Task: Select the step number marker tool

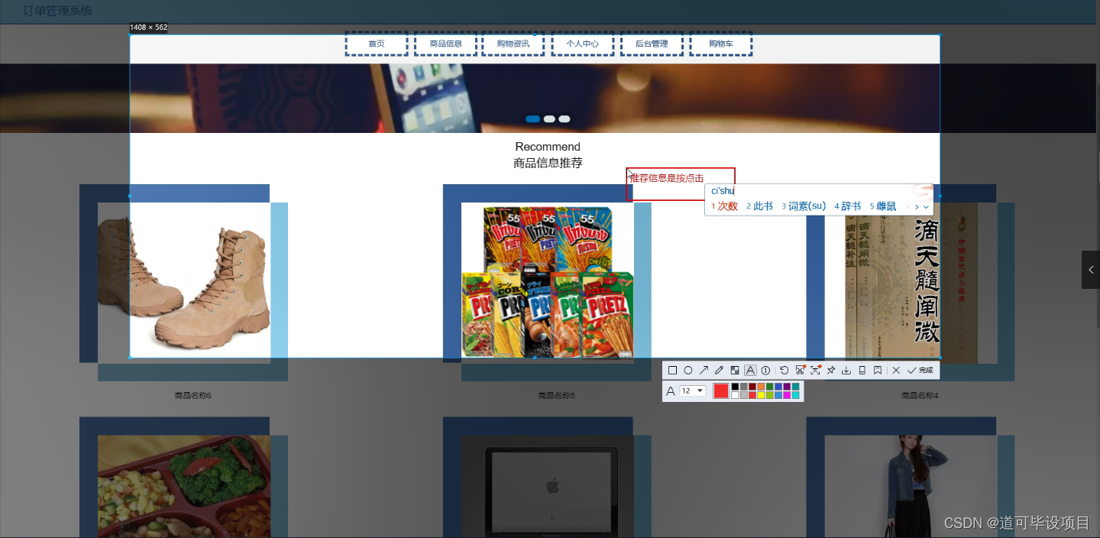Action: click(x=765, y=370)
